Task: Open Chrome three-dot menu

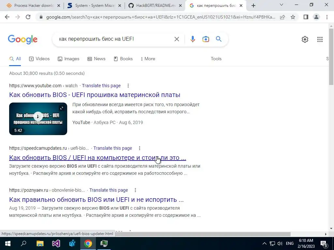Action: click(x=327, y=17)
